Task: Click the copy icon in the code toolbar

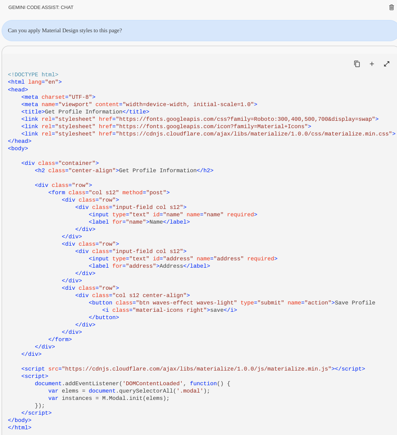Action: click(357, 64)
